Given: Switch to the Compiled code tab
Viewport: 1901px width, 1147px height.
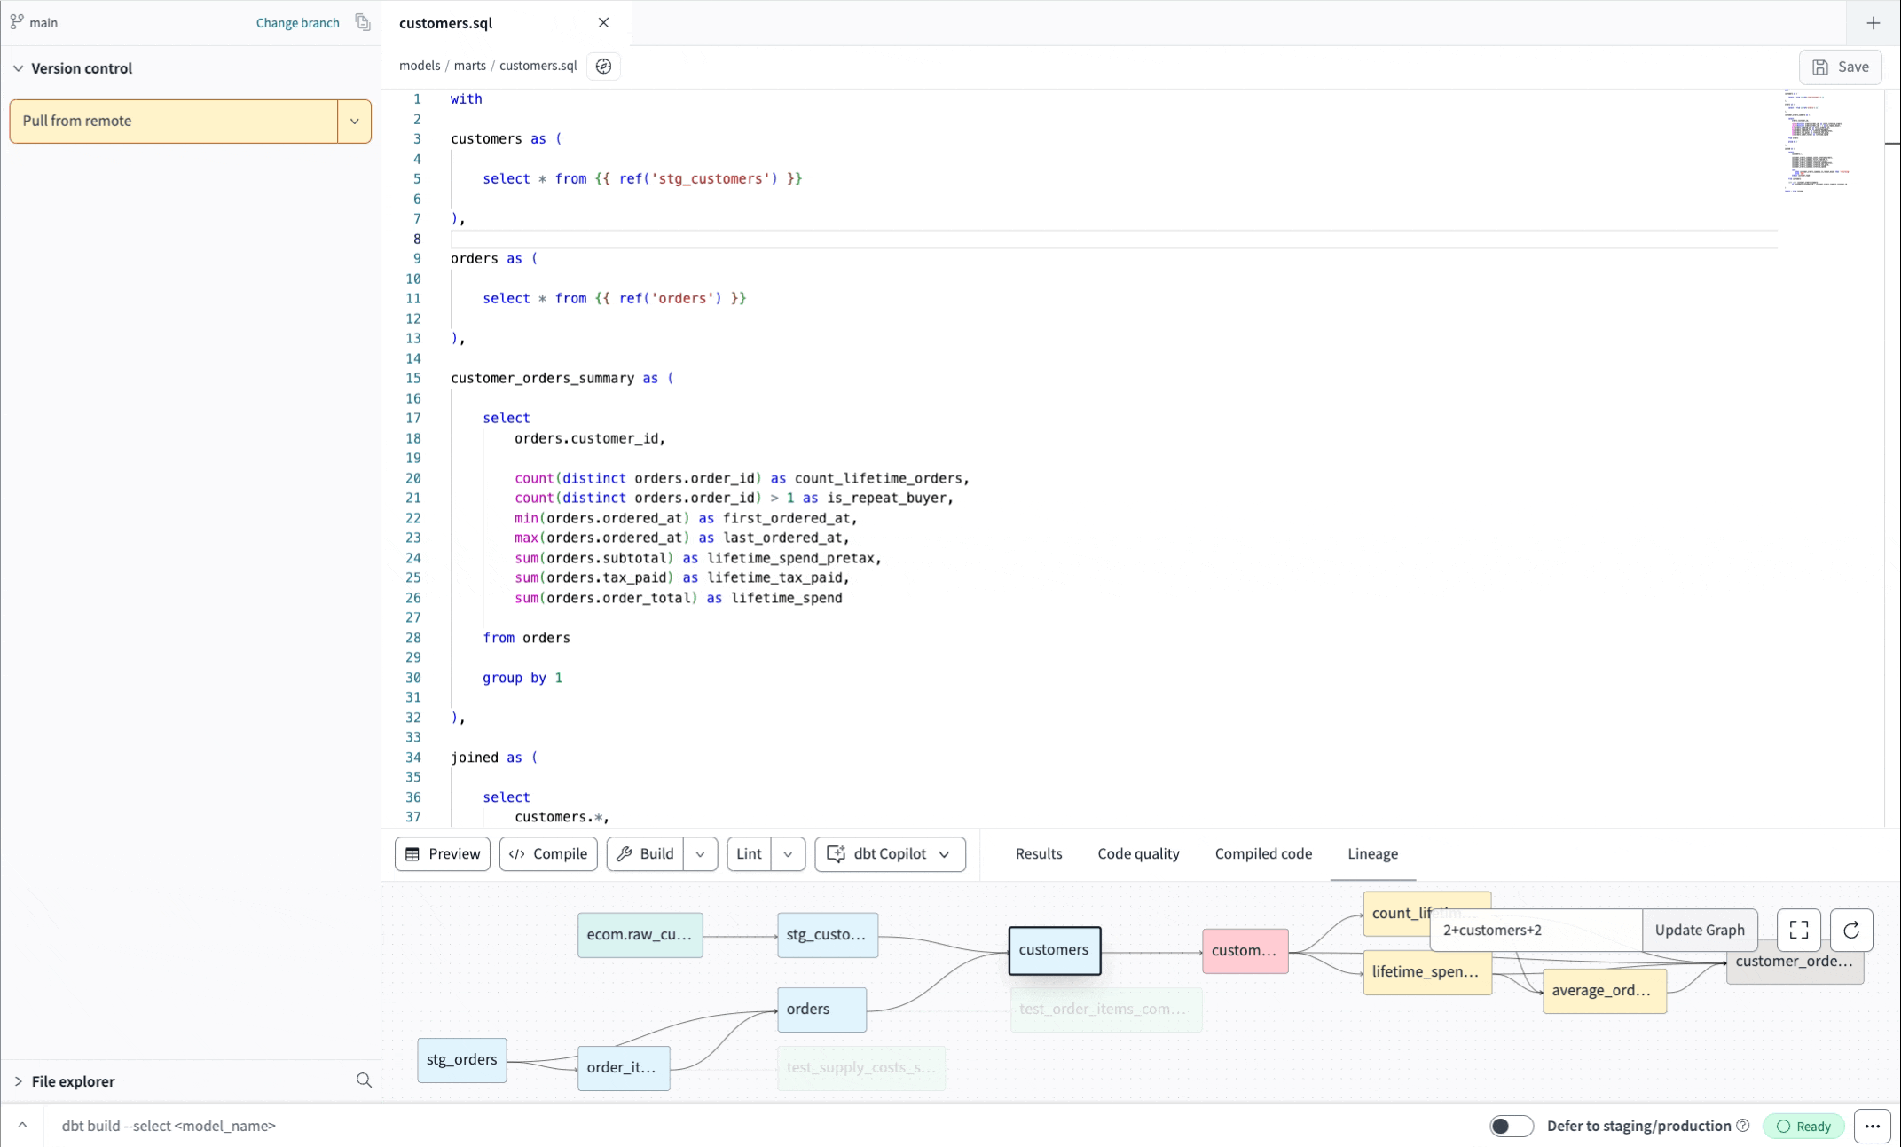Looking at the screenshot, I should tap(1263, 853).
